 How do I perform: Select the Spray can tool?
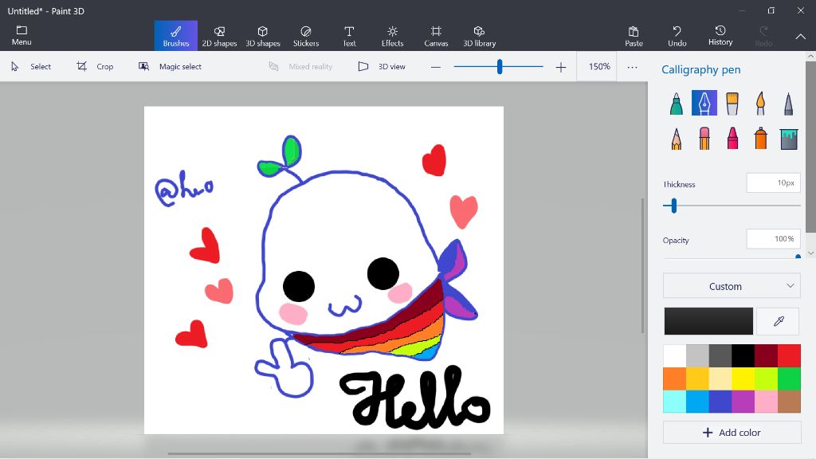[760, 139]
